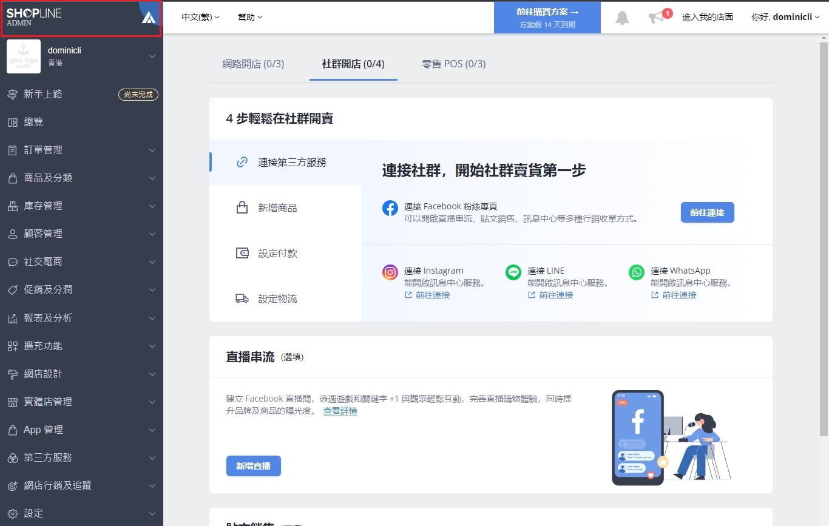This screenshot has height=526, width=829.
Task: Click the App 管理 bag icon
Action: (13, 430)
